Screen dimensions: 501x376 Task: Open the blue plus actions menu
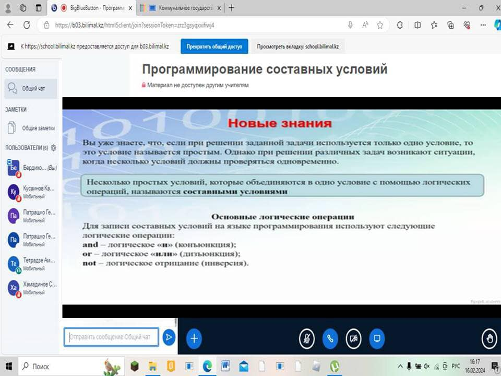point(194,338)
